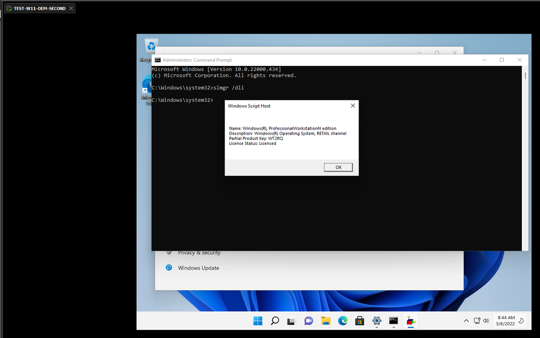540x338 pixels.
Task: Click the 'License Status: Licensed' line
Action: (252, 144)
